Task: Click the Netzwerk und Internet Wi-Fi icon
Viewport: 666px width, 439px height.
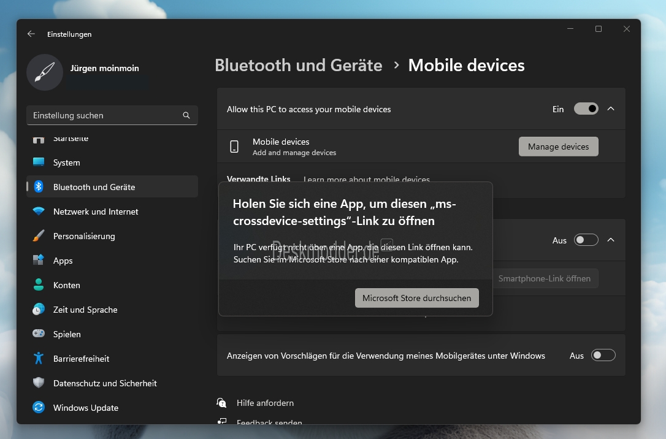Action: (x=39, y=212)
